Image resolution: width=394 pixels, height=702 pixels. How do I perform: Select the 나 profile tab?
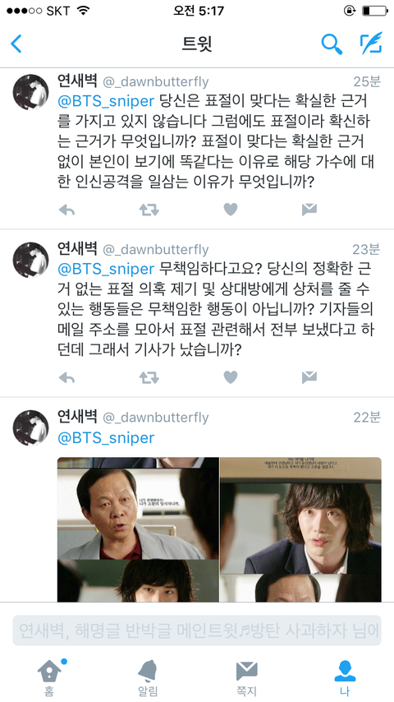pyautogui.click(x=345, y=677)
